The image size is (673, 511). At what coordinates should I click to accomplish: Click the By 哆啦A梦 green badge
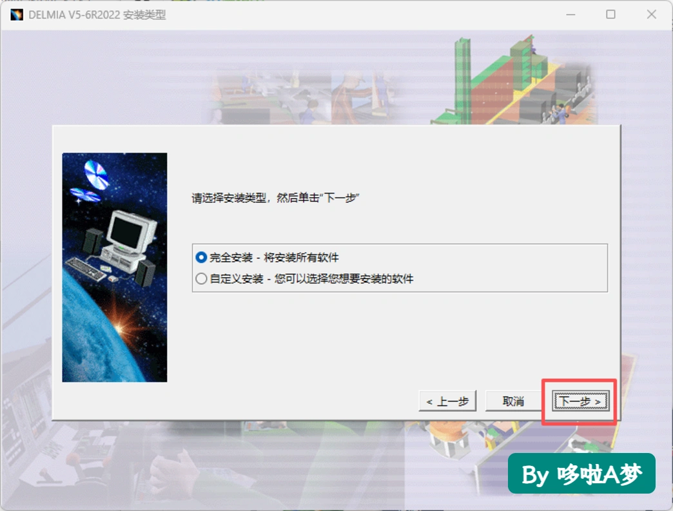(x=581, y=474)
